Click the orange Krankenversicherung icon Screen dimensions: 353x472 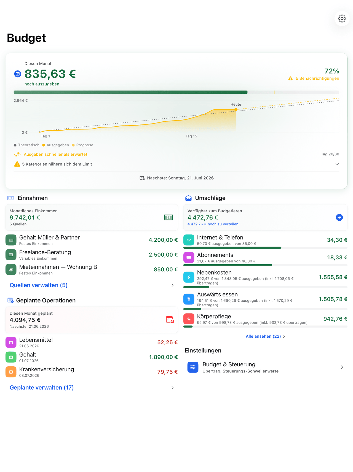[x=11, y=372]
